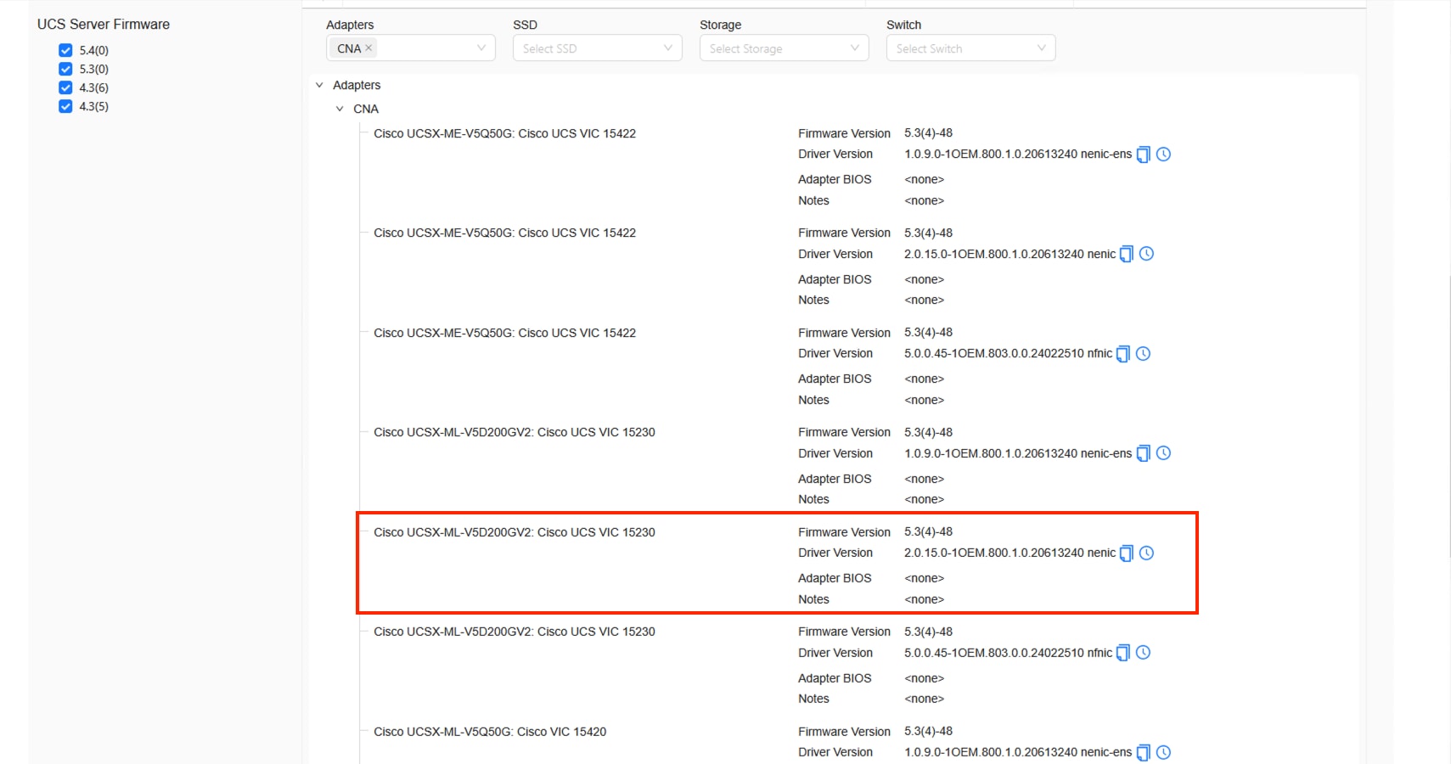1451x764 pixels.
Task: Copy the nenic-ens driver version for VIC 15420
Action: pos(1142,752)
